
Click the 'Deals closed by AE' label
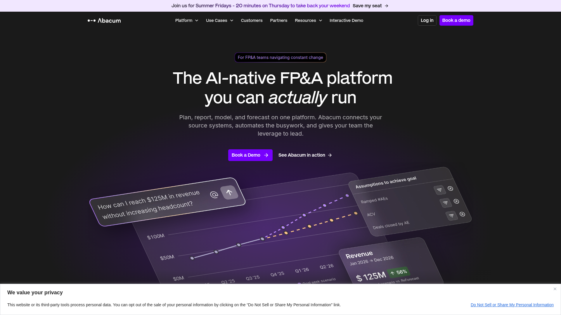pos(391,225)
